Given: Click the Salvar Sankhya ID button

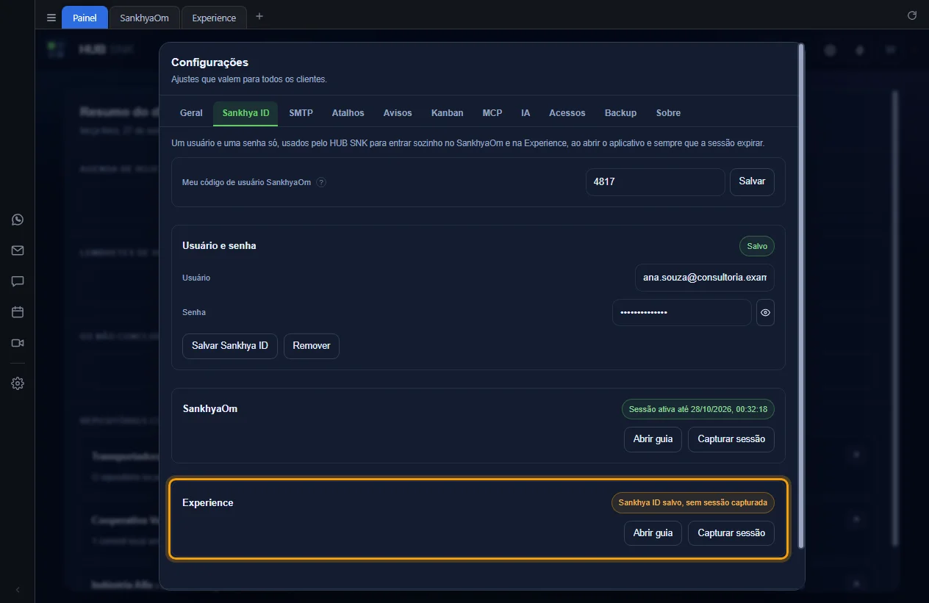Looking at the screenshot, I should pos(230,345).
